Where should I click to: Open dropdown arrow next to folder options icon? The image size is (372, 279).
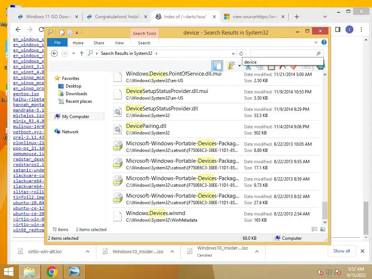[239, 66]
